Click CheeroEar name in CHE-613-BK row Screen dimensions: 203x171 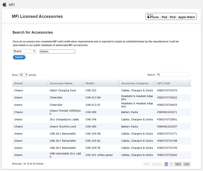(x=56, y=98)
